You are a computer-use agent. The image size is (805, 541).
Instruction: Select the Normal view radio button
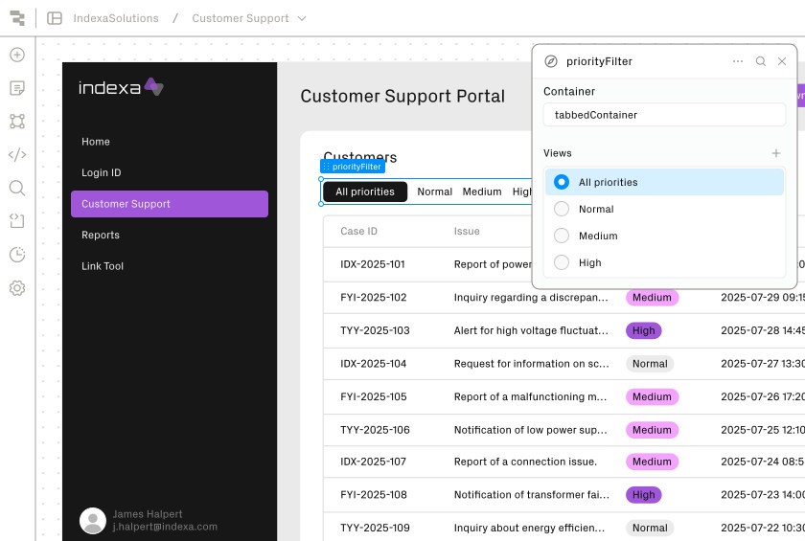[562, 209]
